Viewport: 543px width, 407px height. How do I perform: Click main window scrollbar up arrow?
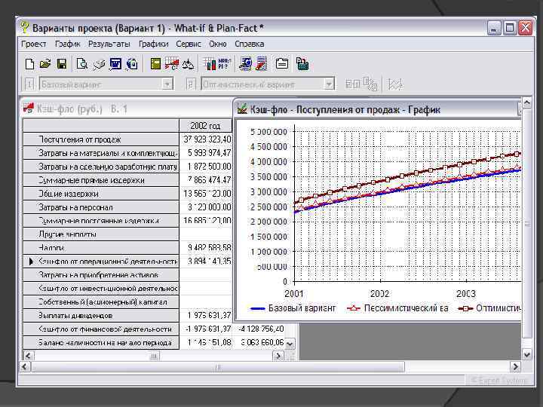coord(526,103)
